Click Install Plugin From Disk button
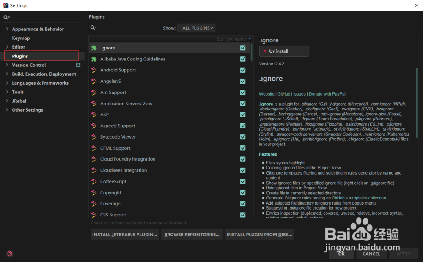Screen dimensions: 423x262 (259, 235)
